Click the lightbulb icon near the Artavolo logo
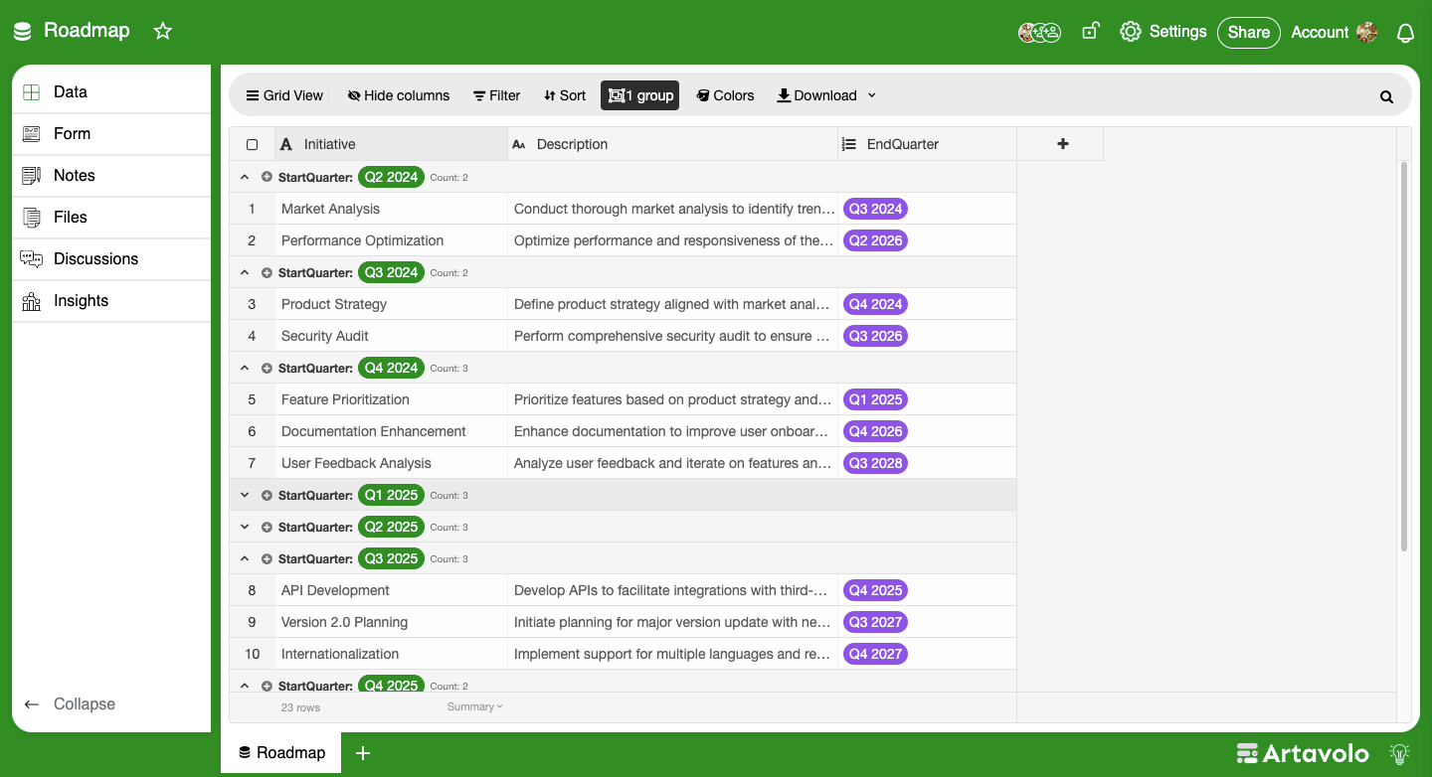 pyautogui.click(x=1399, y=753)
